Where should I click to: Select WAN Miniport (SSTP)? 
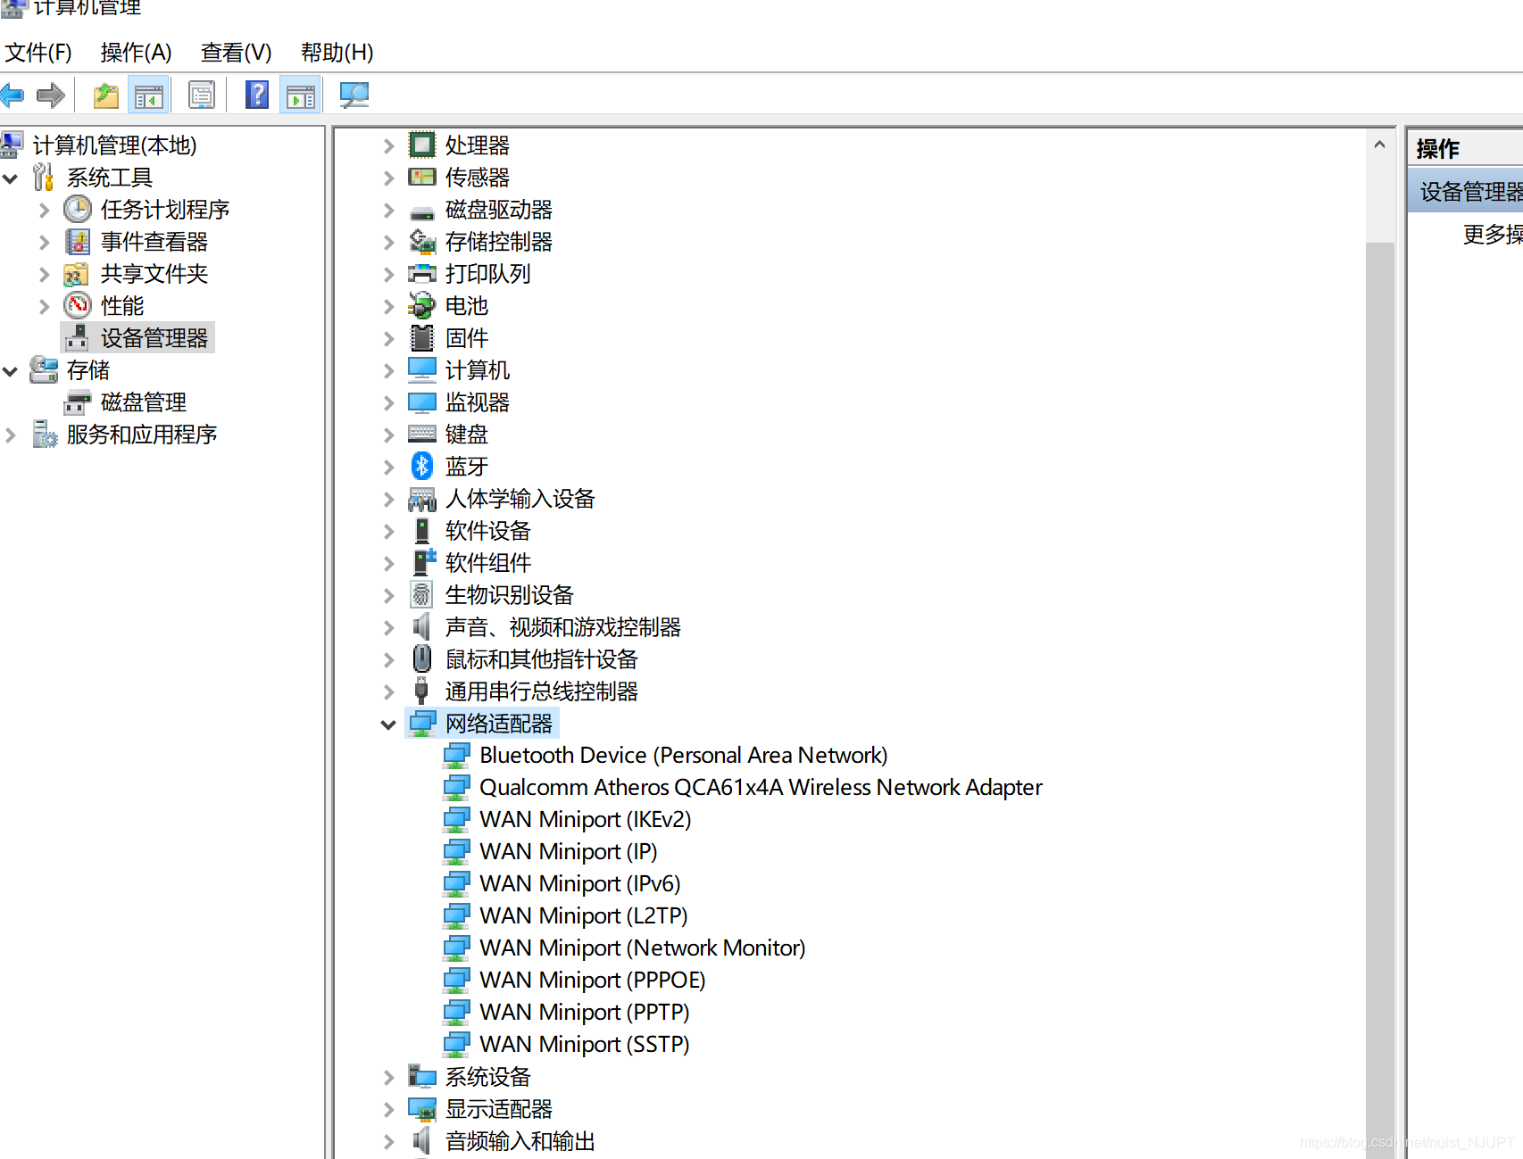[585, 1045]
